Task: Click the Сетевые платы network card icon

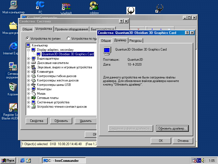Action: (x=33, y=98)
